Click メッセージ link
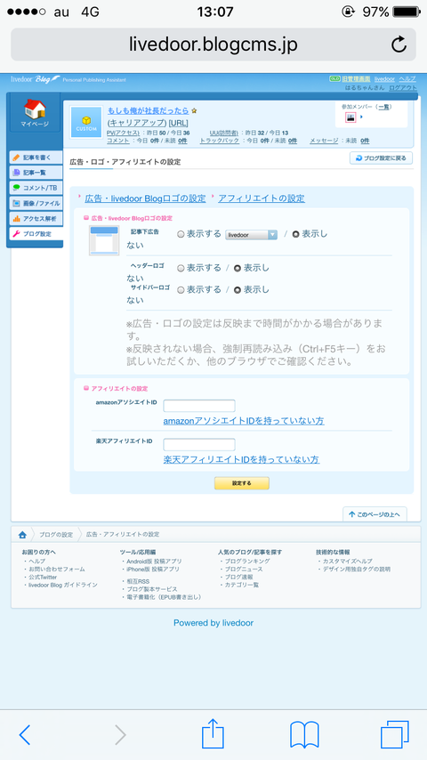 pos(324,141)
